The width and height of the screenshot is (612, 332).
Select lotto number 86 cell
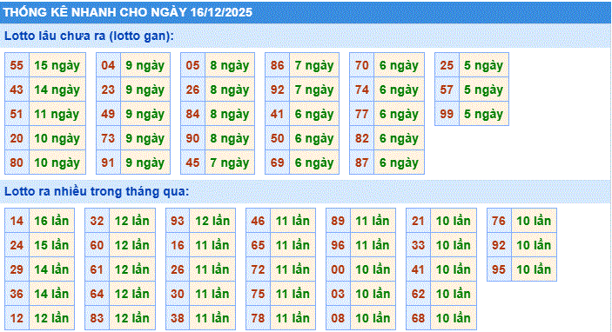(x=277, y=65)
